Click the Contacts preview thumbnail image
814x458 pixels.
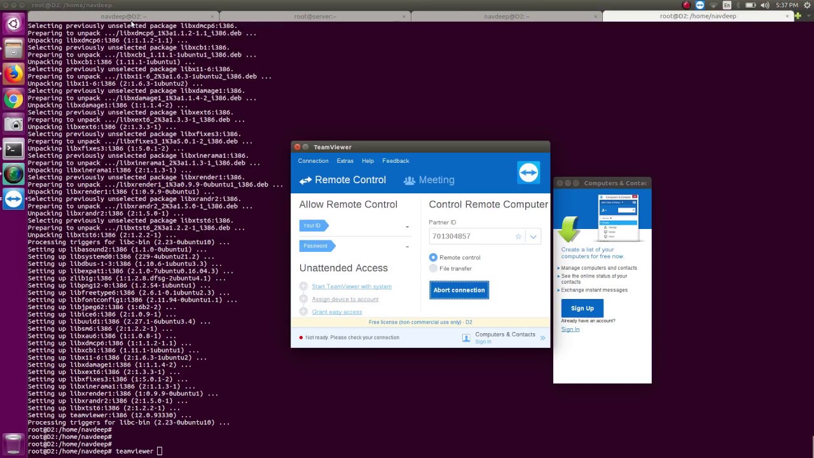[x=618, y=218]
